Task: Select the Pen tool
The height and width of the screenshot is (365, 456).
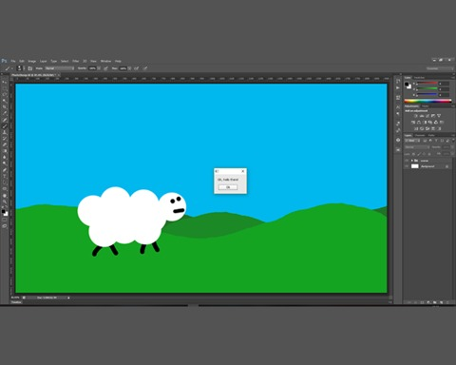Action: click(x=5, y=170)
